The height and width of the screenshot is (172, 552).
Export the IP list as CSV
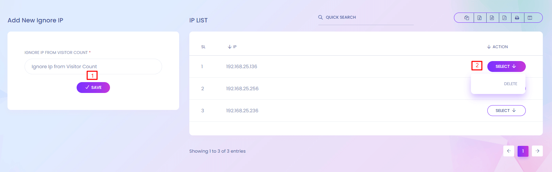pos(492,18)
